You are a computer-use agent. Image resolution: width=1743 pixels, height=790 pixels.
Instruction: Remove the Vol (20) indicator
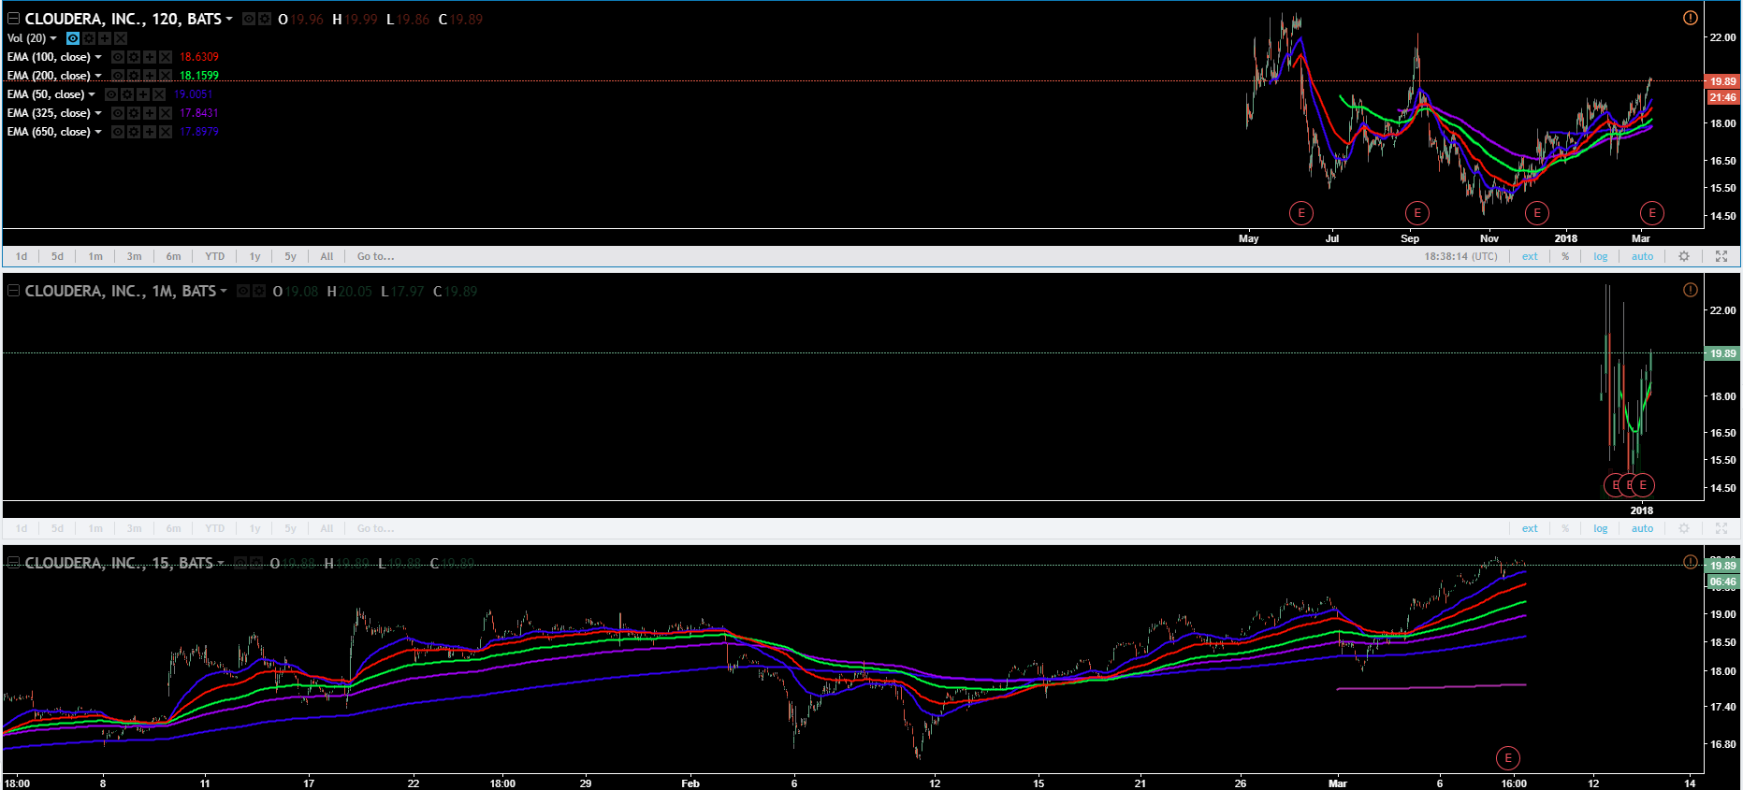click(x=121, y=38)
